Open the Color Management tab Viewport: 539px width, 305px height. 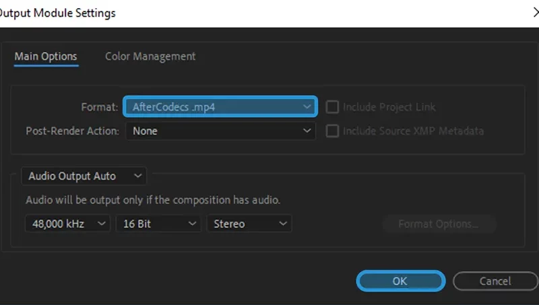pyautogui.click(x=150, y=57)
